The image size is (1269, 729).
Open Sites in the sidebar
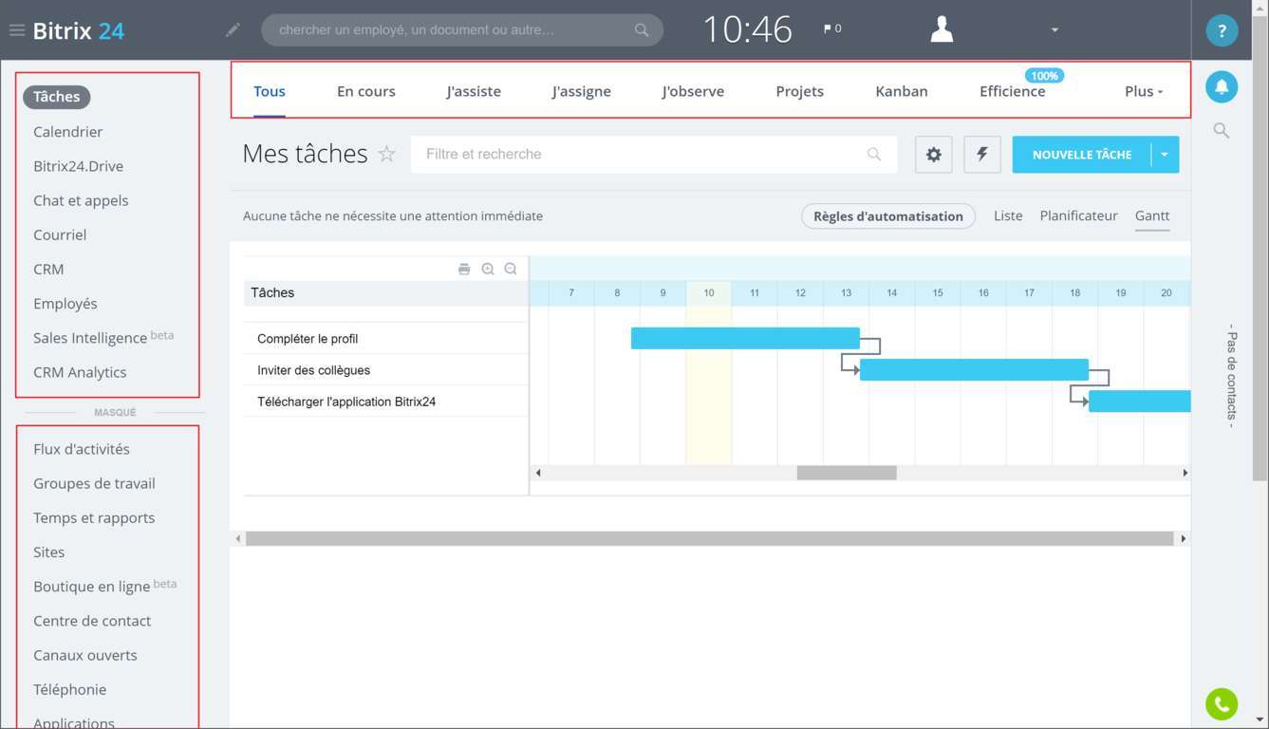[49, 552]
